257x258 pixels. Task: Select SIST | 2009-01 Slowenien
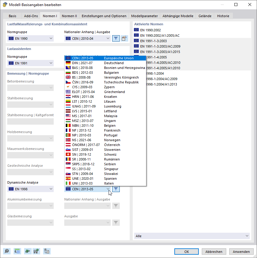105,150
